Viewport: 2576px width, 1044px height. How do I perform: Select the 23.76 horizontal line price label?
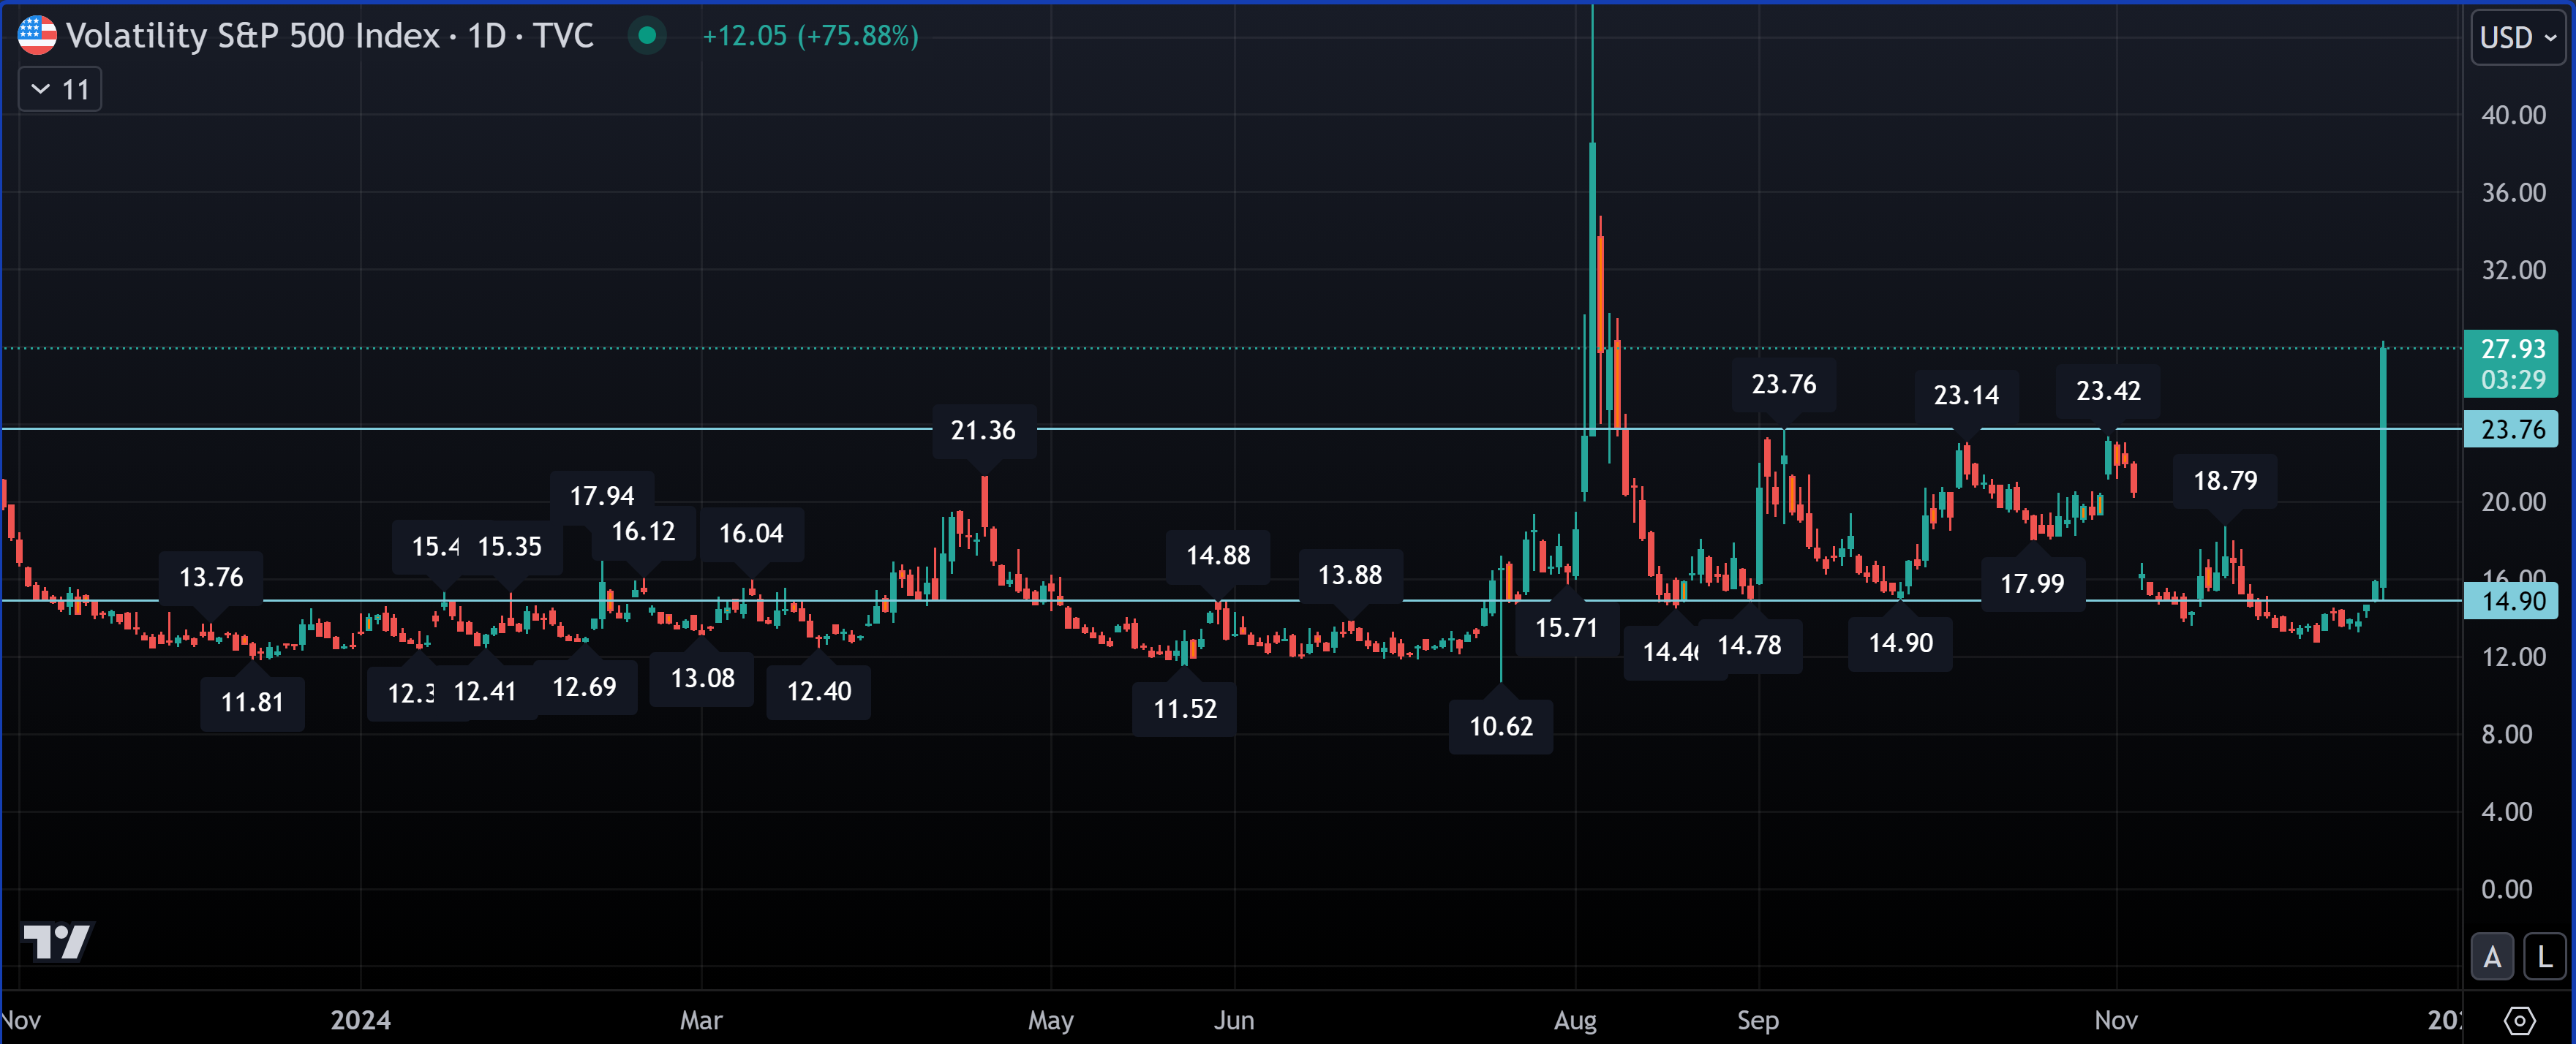(2511, 429)
